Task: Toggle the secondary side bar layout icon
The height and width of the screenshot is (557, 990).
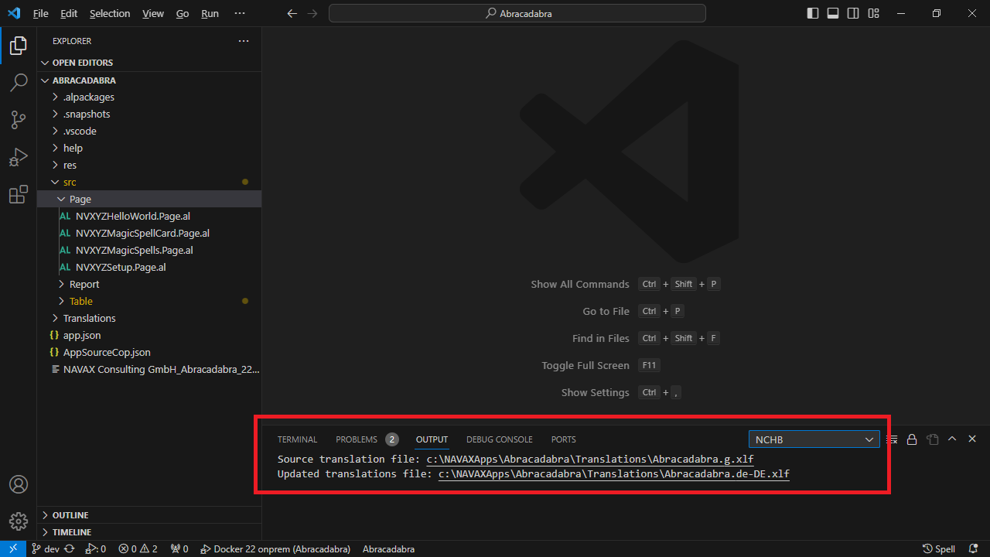Action: (x=853, y=13)
